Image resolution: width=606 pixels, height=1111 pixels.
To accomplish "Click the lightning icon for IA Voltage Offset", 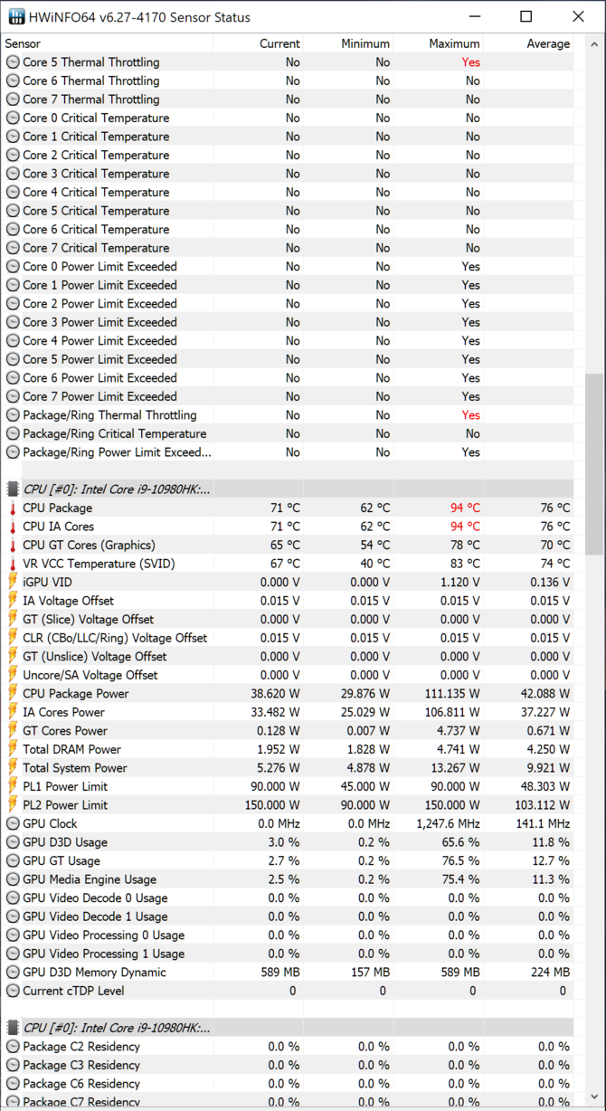I will pos(13,601).
